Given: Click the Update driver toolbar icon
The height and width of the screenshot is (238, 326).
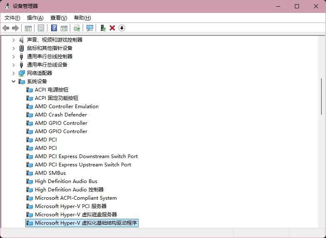Looking at the screenshot, I should click(x=77, y=28).
